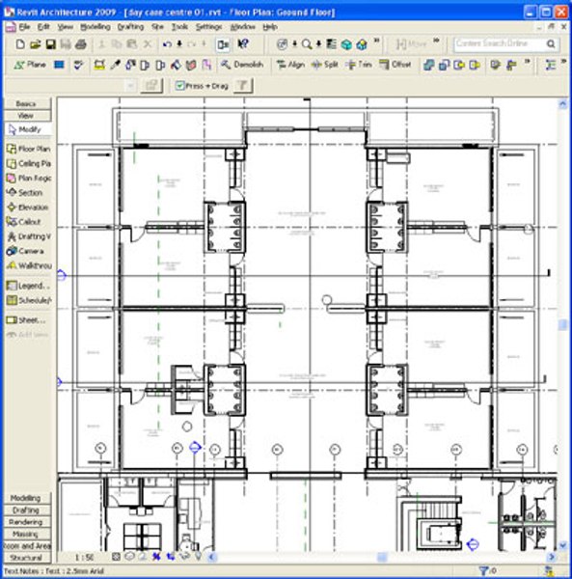Viewport: 572px width, 579px height.
Task: Switch to the Basics design bar tab
Action: tap(27, 104)
